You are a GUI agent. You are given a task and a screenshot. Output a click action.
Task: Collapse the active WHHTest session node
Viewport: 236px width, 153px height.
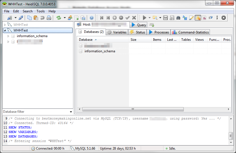tap(5, 30)
